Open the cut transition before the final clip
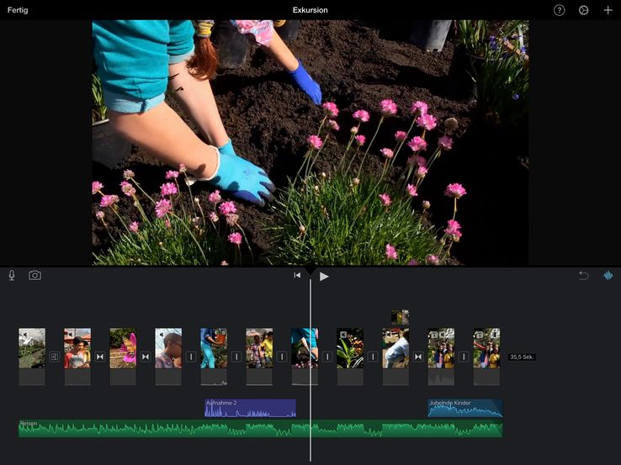Screen dimensions: 621x465 click(x=464, y=357)
